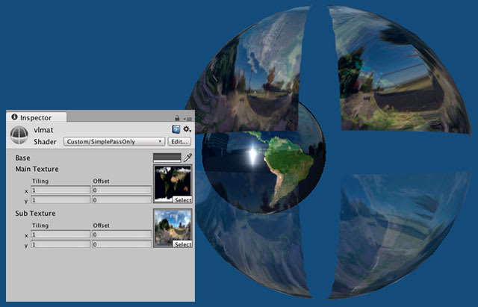Click the Sub Texture panorama thumbnail
Image resolution: width=478 pixels, height=307 pixels.
[172, 226]
